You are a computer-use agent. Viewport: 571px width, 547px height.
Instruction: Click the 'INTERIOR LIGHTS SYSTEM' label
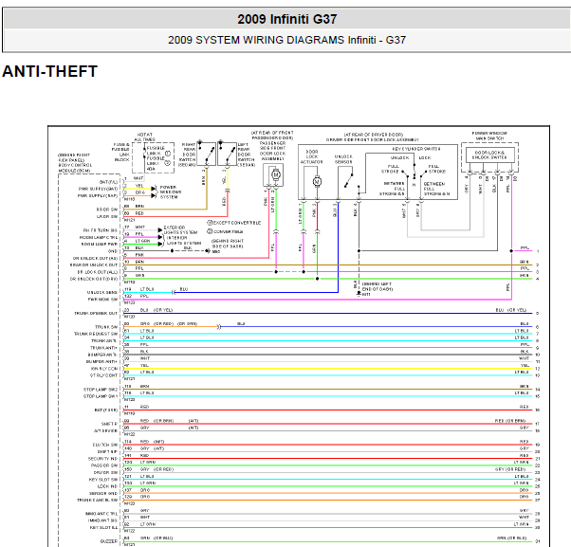[184, 240]
